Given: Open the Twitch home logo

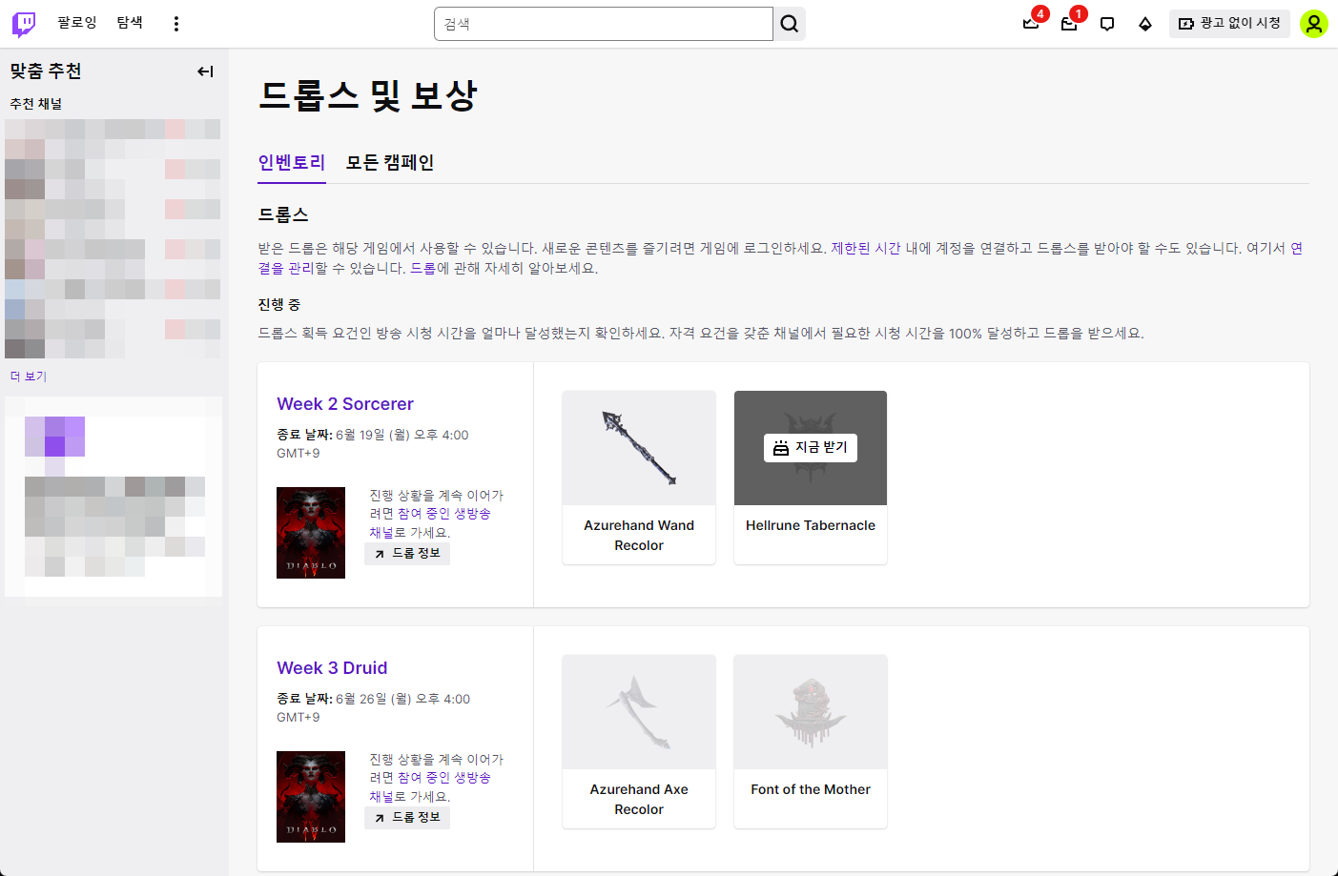Looking at the screenshot, I should pyautogui.click(x=24, y=24).
